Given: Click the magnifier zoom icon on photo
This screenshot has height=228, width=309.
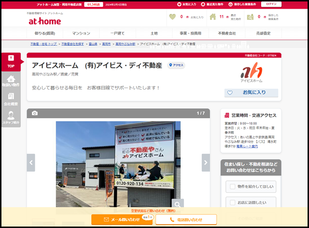Looking at the screenshot, I should pyautogui.click(x=178, y=204).
